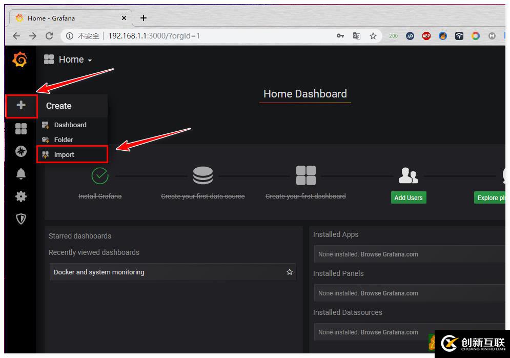Expand the Home dashboard dropdown
Image resolution: width=510 pixels, height=358 pixels.
[68, 59]
